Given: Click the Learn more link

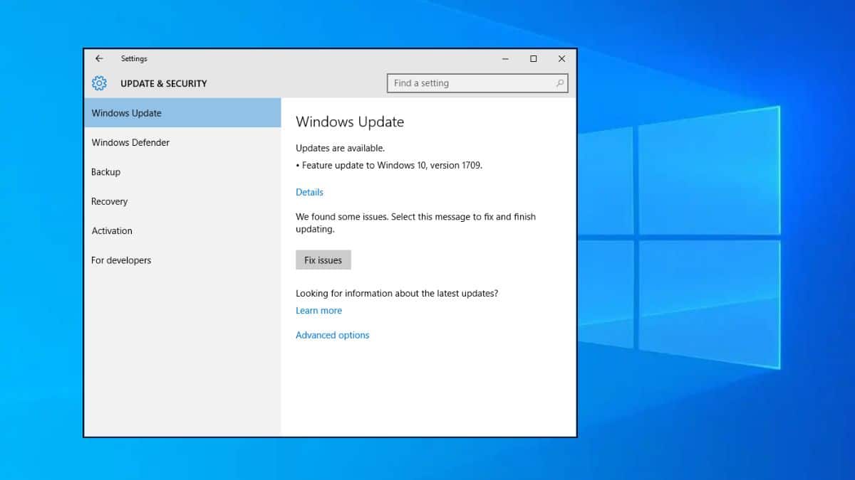Looking at the screenshot, I should point(318,310).
